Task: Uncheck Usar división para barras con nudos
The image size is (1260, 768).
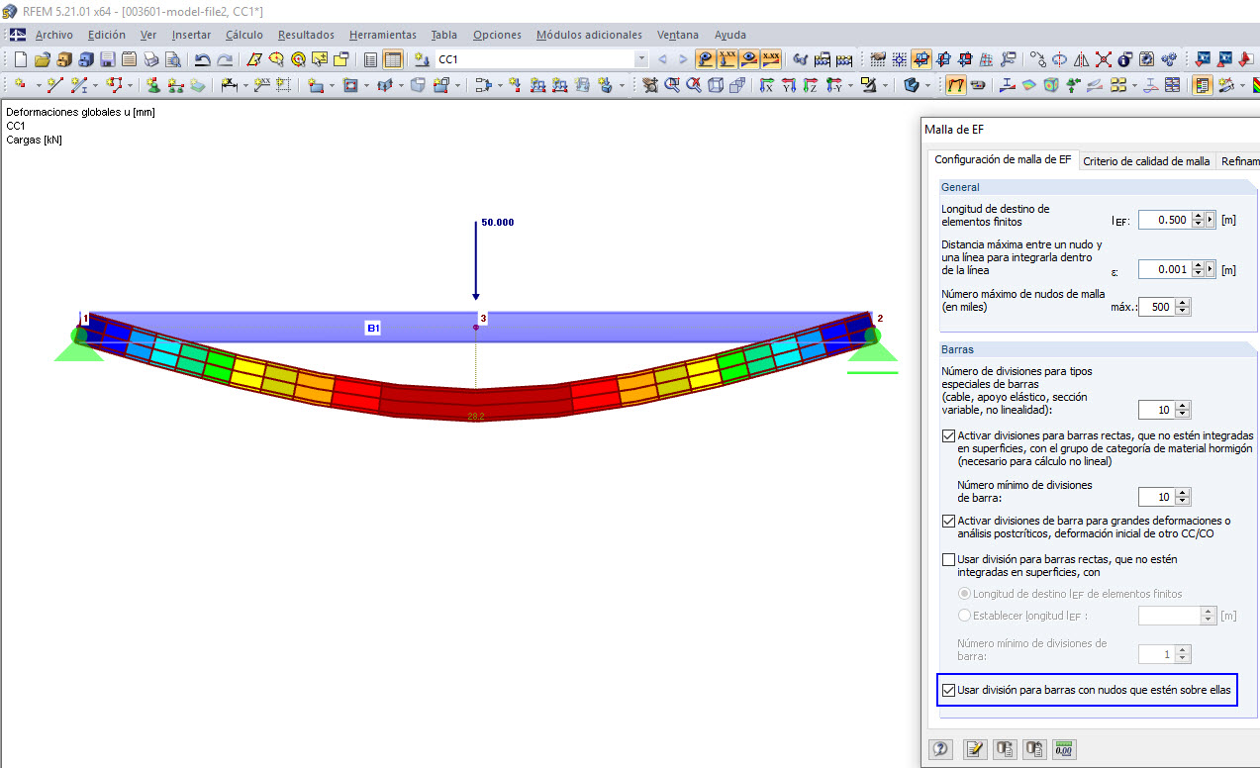Action: 949,690
